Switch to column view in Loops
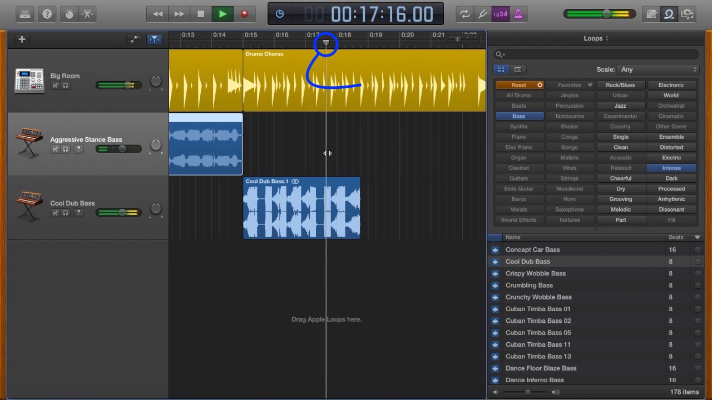The width and height of the screenshot is (712, 400). click(518, 69)
